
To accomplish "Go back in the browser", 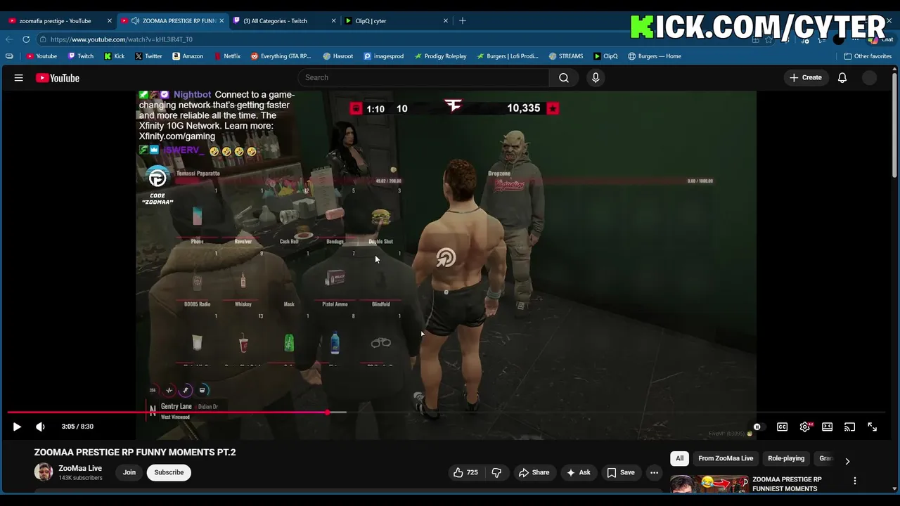I will click(9, 39).
